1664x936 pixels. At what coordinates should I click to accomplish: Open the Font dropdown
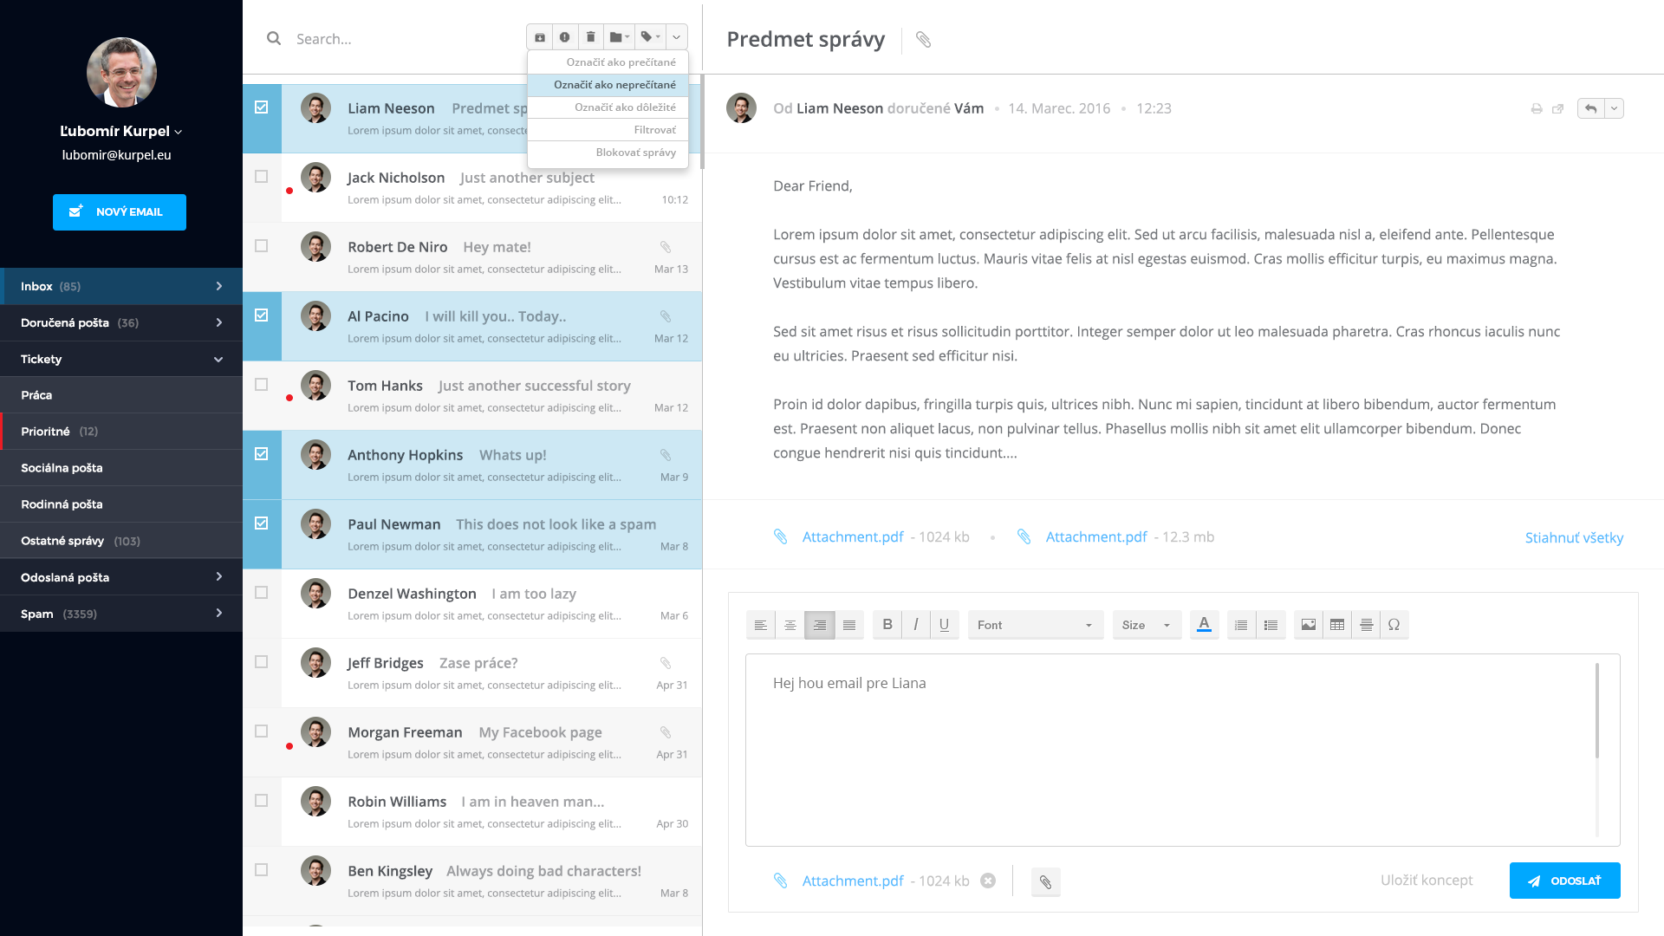1035,625
